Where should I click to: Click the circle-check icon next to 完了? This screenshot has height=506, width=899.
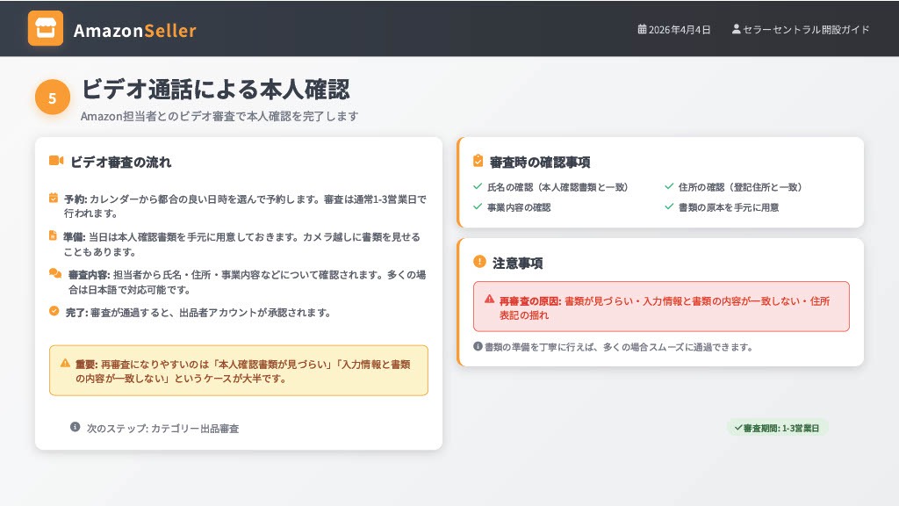(54, 311)
